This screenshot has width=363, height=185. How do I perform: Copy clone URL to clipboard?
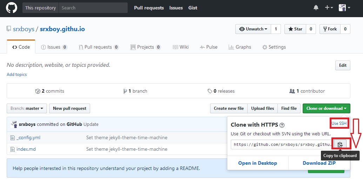coord(340,144)
